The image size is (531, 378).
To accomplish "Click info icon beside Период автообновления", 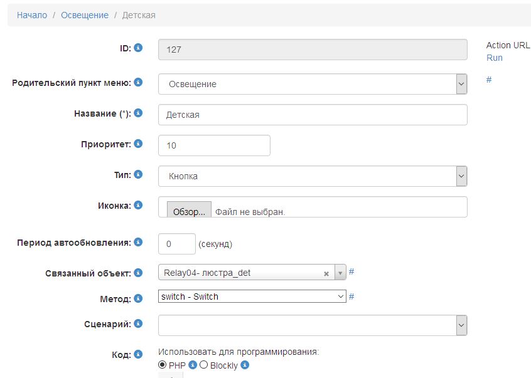I will (x=138, y=243).
